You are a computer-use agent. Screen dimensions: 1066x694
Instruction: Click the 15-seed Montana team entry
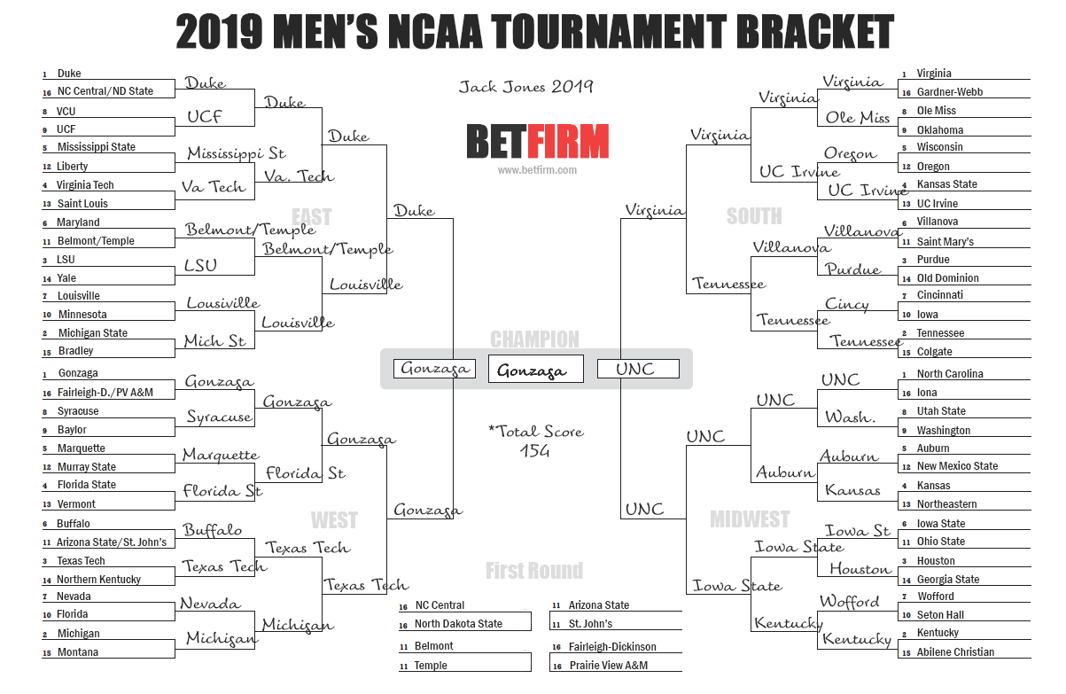[77, 652]
